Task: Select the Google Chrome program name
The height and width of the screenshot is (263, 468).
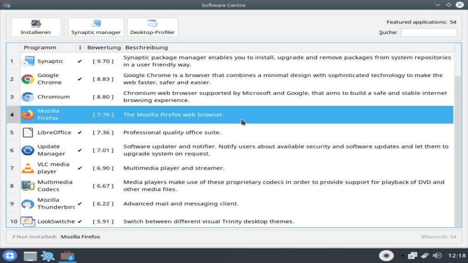Action: click(x=49, y=79)
